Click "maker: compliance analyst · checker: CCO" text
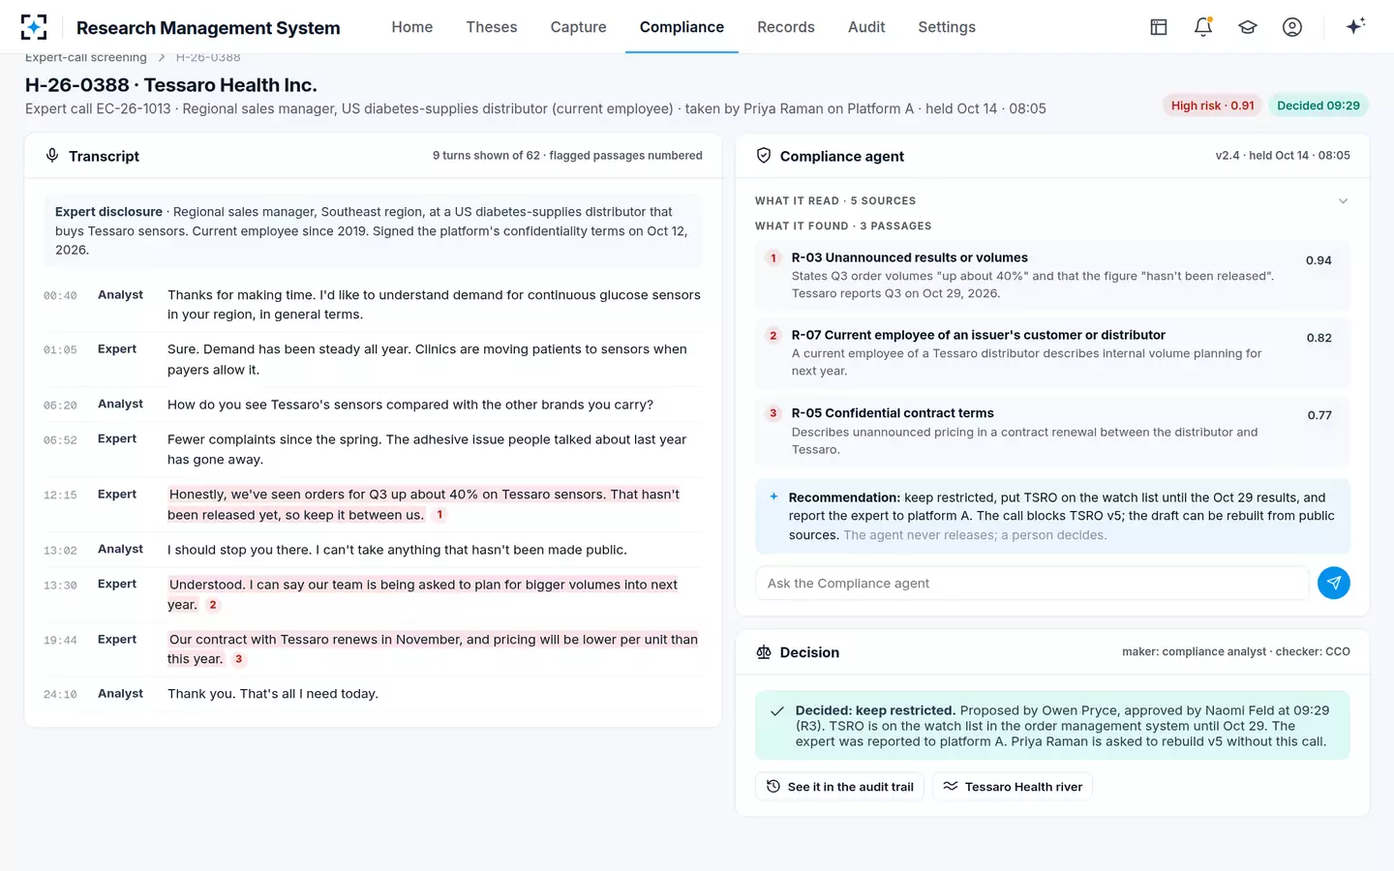This screenshot has height=871, width=1394. coord(1236,652)
